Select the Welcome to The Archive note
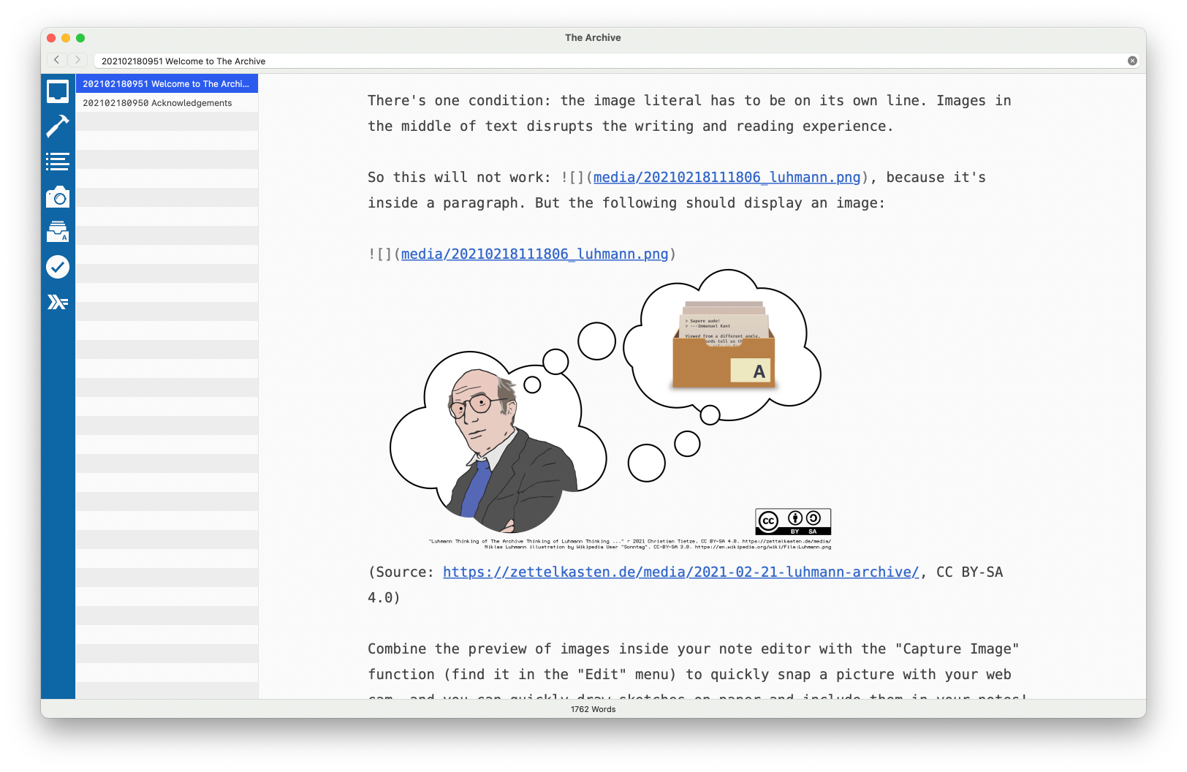This screenshot has width=1187, height=772. coord(166,84)
